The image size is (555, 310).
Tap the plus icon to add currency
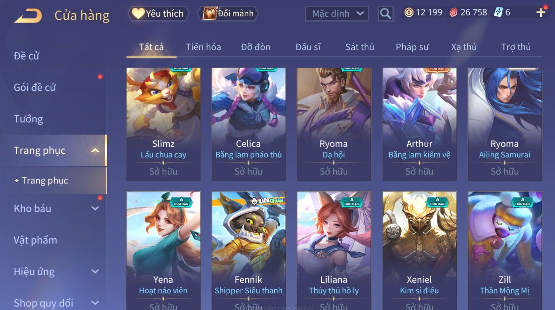coord(541,13)
